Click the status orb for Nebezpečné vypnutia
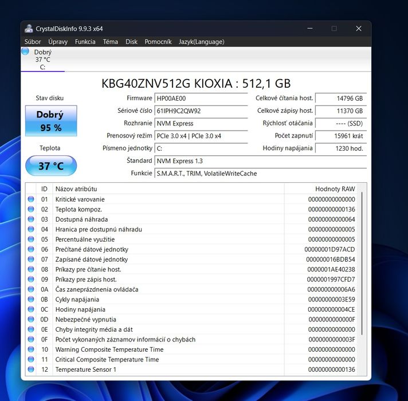This screenshot has height=401, width=408. pos(31,319)
